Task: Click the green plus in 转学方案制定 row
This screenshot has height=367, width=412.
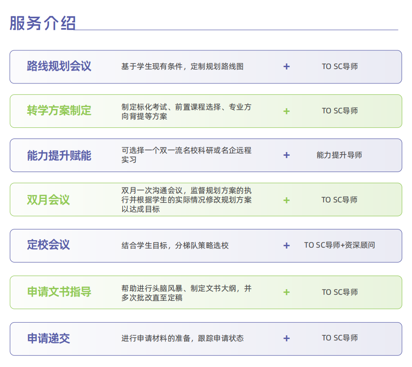Action: coord(286,111)
